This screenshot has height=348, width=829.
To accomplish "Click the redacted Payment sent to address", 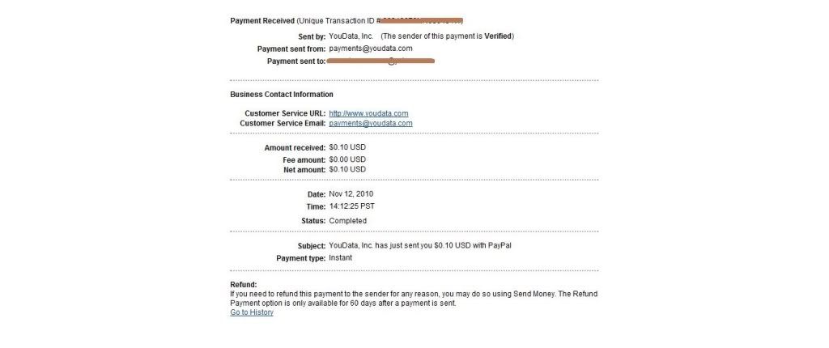I will pos(381,61).
